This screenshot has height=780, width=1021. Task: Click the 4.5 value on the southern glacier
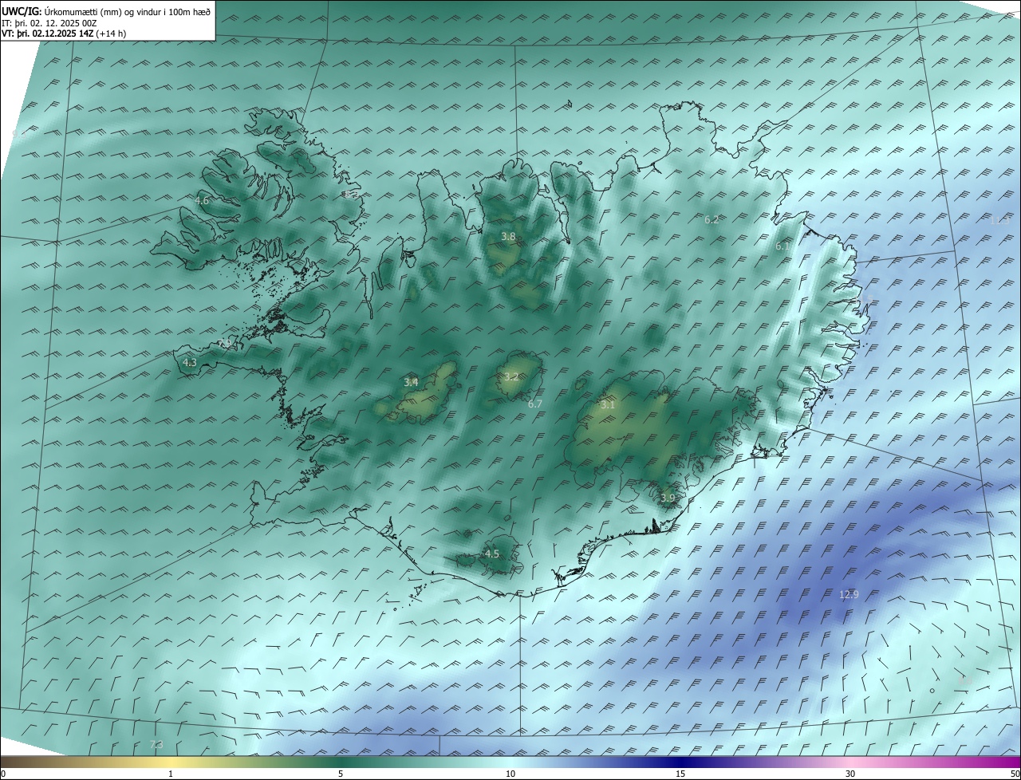point(492,553)
